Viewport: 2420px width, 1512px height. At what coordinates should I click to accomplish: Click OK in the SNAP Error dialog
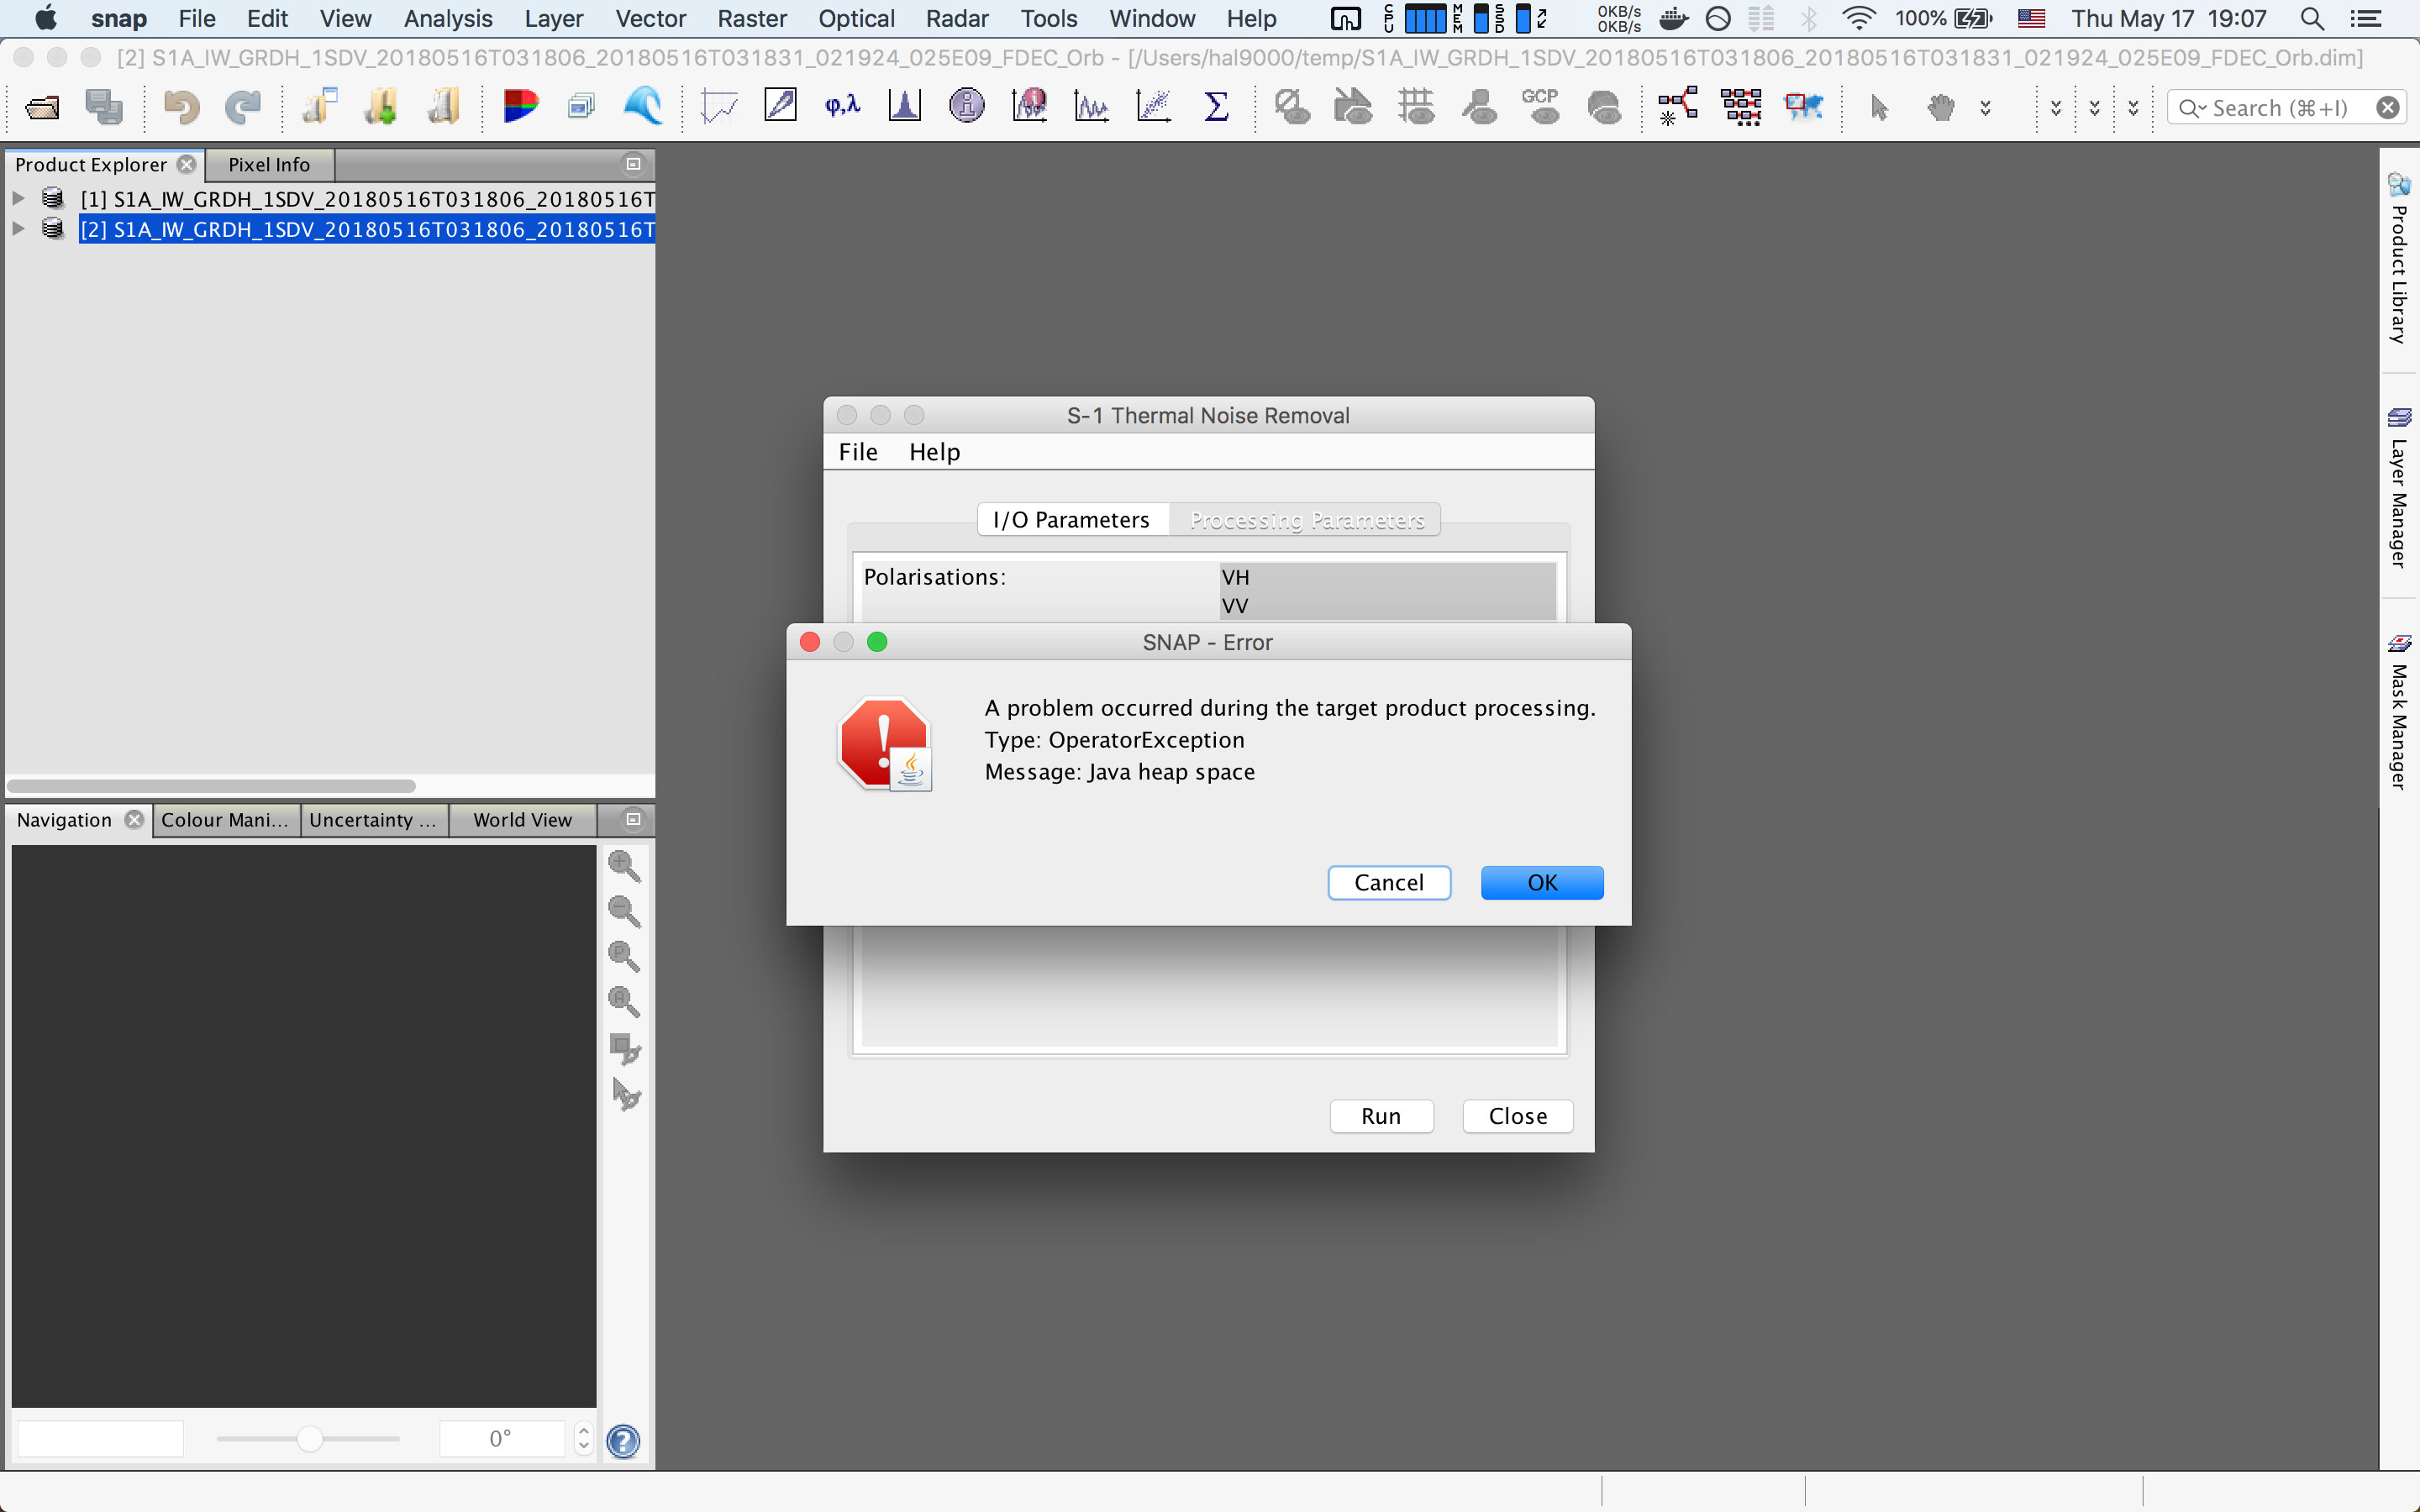(1542, 883)
